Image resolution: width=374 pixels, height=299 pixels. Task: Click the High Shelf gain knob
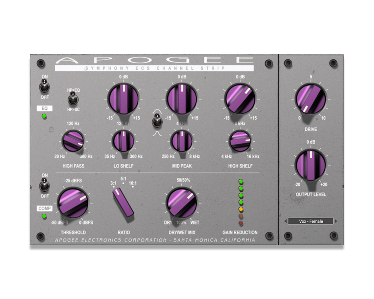(x=240, y=99)
